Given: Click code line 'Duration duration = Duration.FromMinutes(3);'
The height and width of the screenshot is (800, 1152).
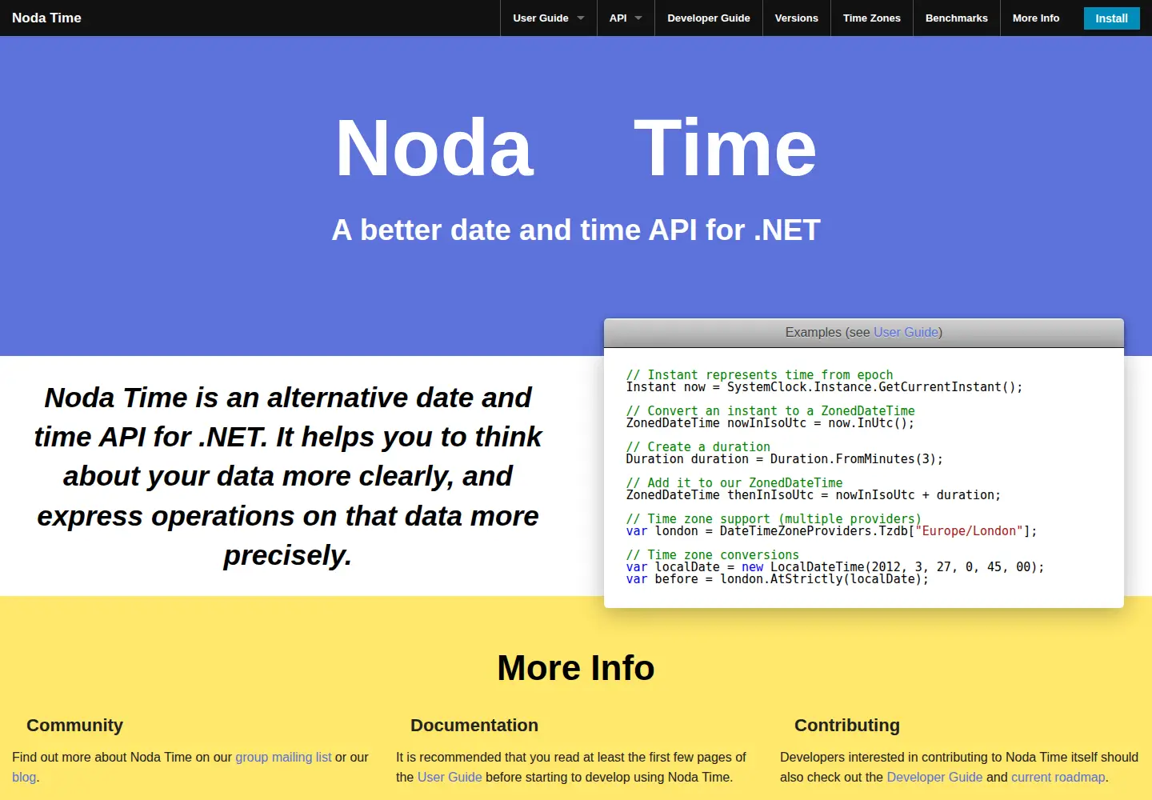Looking at the screenshot, I should pyautogui.click(x=784, y=459).
